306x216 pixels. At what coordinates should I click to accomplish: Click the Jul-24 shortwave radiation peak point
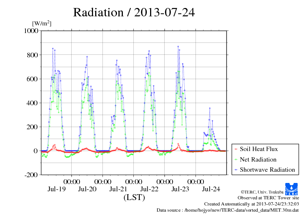(210, 108)
